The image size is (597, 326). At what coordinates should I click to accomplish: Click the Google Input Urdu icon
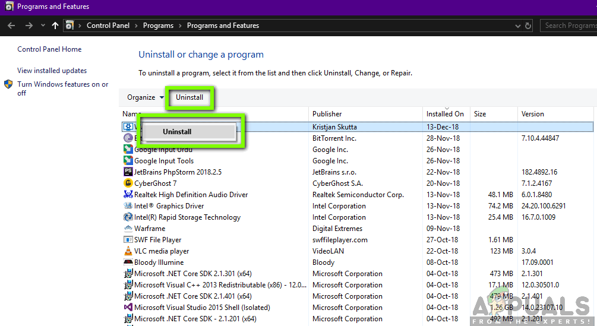[x=128, y=150]
